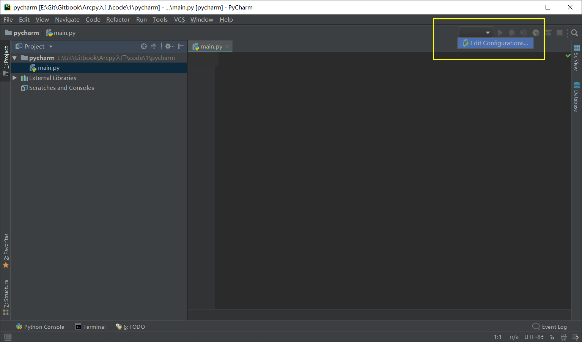Open the Python Console tool window

(x=40, y=327)
